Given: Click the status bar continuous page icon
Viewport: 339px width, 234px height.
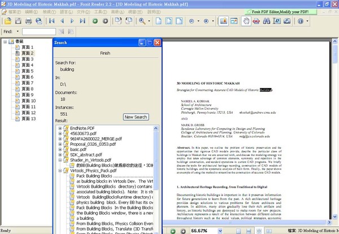Looking at the screenshot, I should [249, 231].
